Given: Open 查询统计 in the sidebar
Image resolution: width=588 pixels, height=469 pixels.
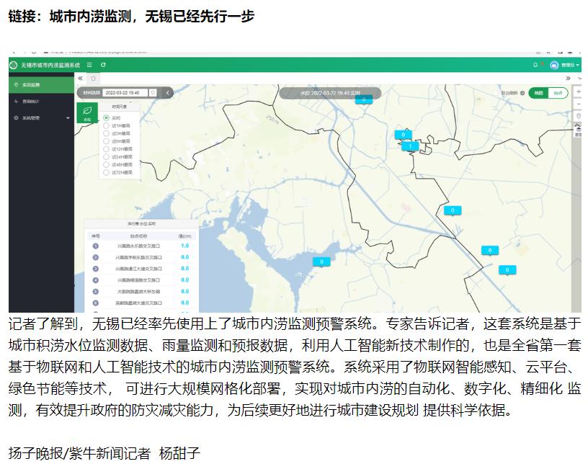Looking at the screenshot, I should pos(31,102).
